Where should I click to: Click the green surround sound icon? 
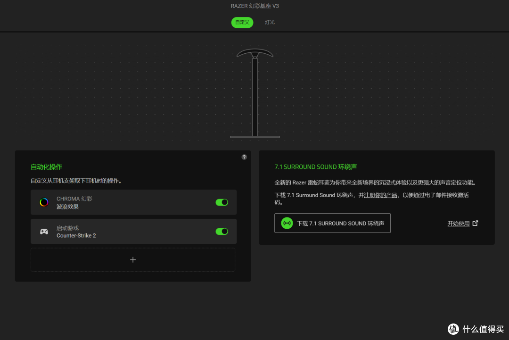(287, 223)
